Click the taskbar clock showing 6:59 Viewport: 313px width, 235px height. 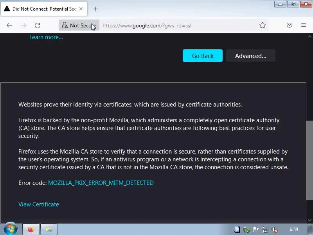[294, 230]
